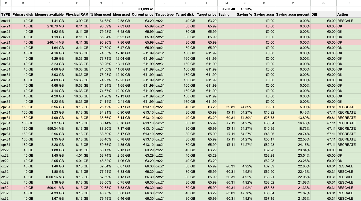The image size is (361, 201).
Task: Select the 23.84% saving accu percent cell
Action: point(293,150)
